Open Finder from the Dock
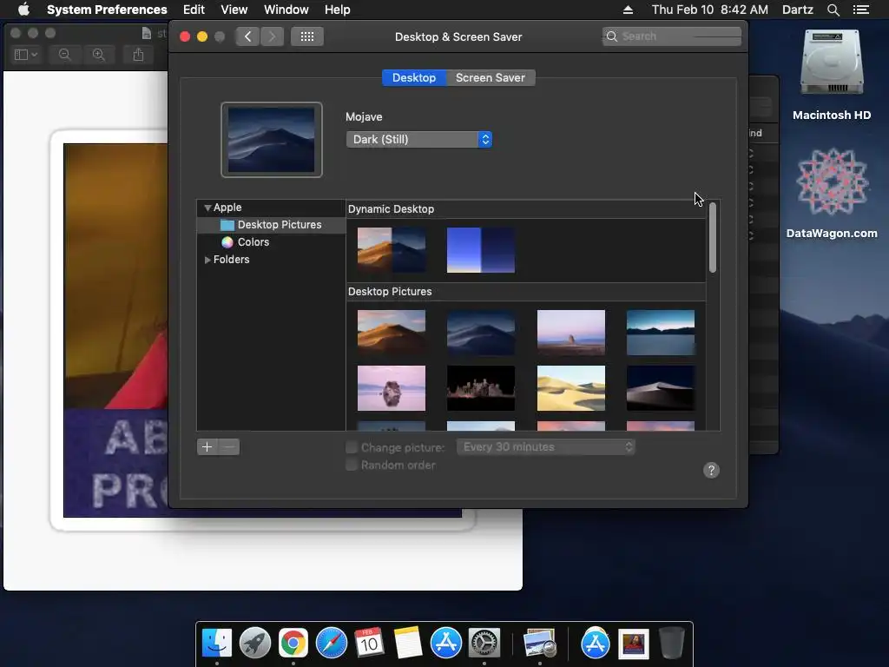 tap(217, 644)
